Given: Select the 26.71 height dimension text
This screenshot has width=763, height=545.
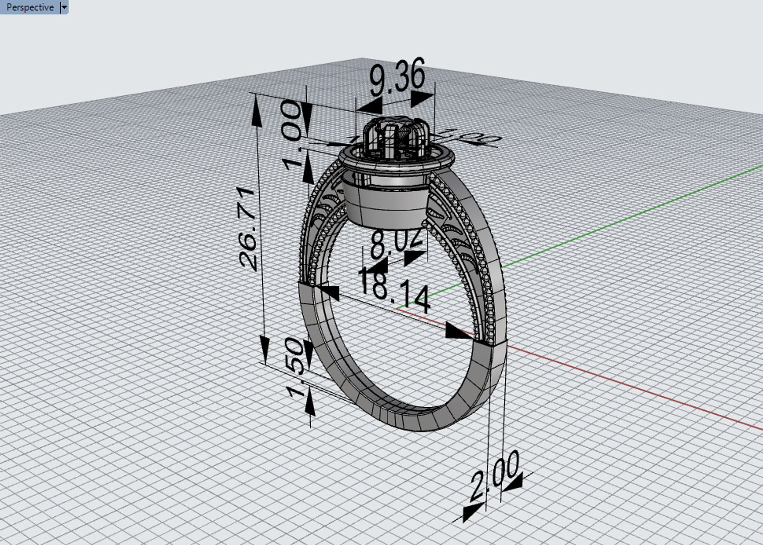Looking at the screenshot, I should 248,228.
